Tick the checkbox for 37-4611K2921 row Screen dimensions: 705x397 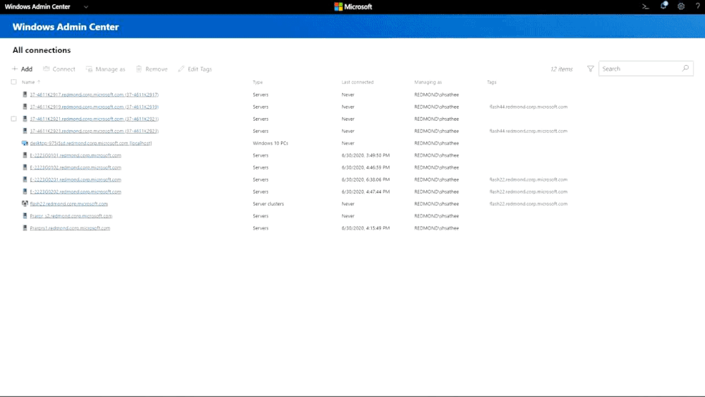14,119
